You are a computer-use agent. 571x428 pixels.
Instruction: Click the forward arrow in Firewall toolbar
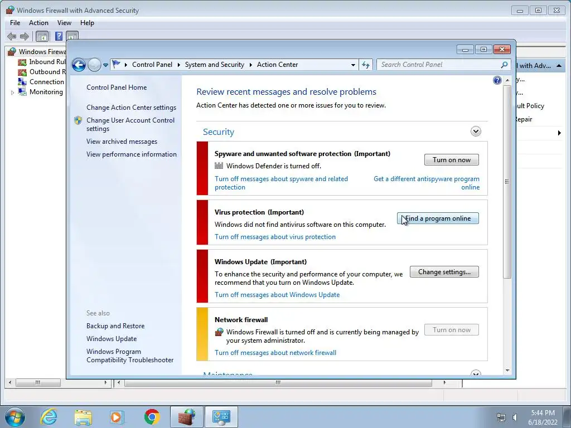click(25, 36)
